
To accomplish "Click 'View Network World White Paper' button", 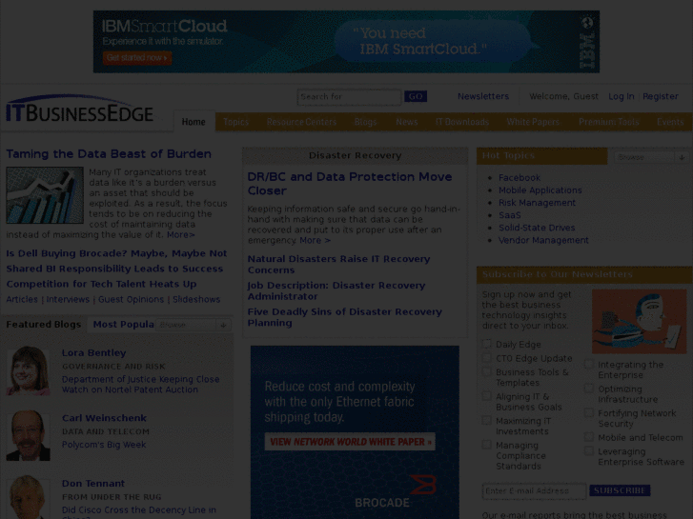I will point(350,442).
